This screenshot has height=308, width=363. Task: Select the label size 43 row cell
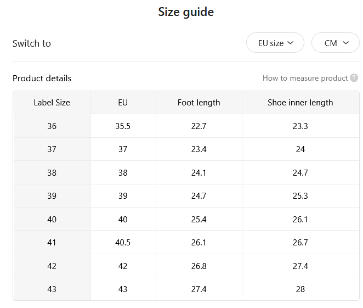(x=52, y=289)
